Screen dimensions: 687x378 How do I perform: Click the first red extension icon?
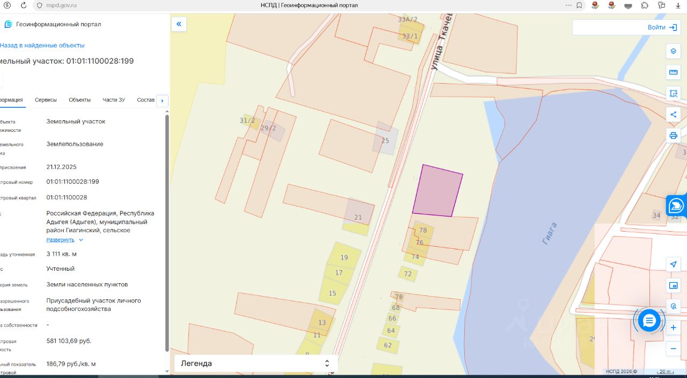click(x=595, y=5)
